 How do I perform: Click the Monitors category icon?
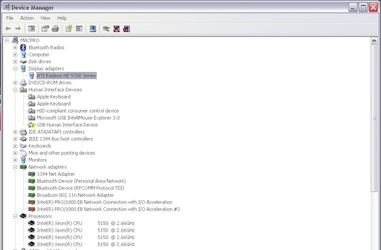(23, 160)
